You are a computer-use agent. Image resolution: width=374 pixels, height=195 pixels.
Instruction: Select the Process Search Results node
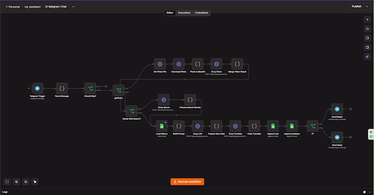pos(190,100)
